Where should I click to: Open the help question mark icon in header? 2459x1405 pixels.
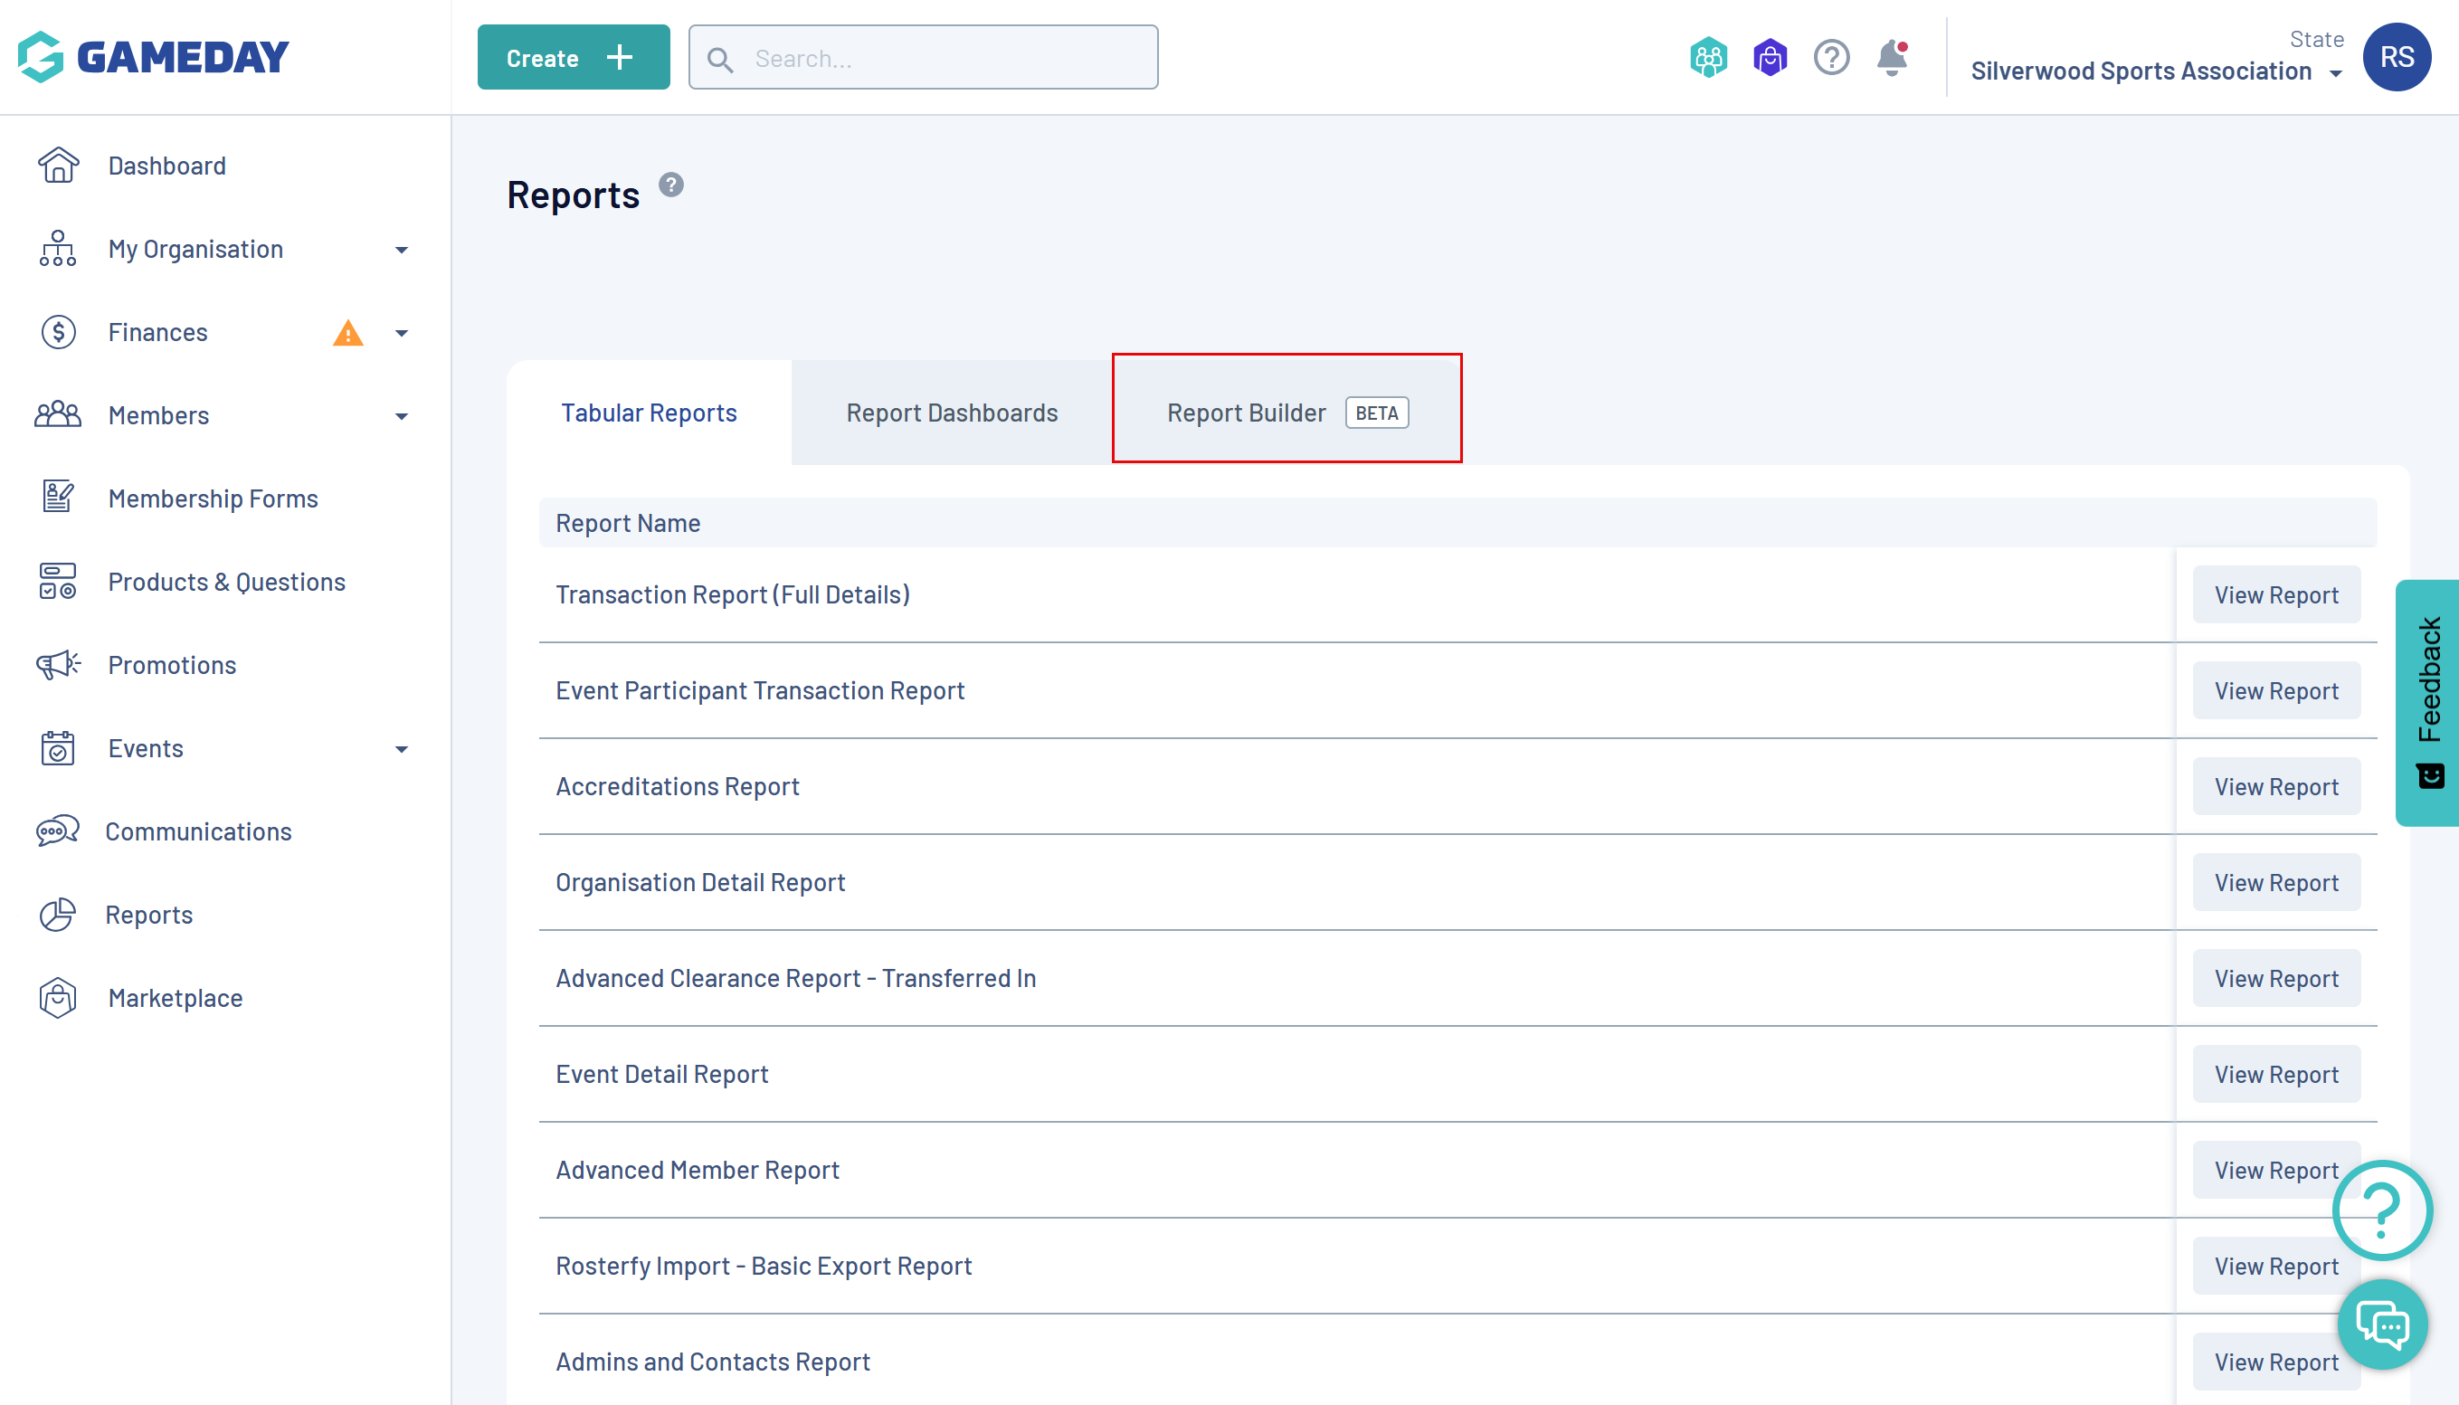(1830, 58)
